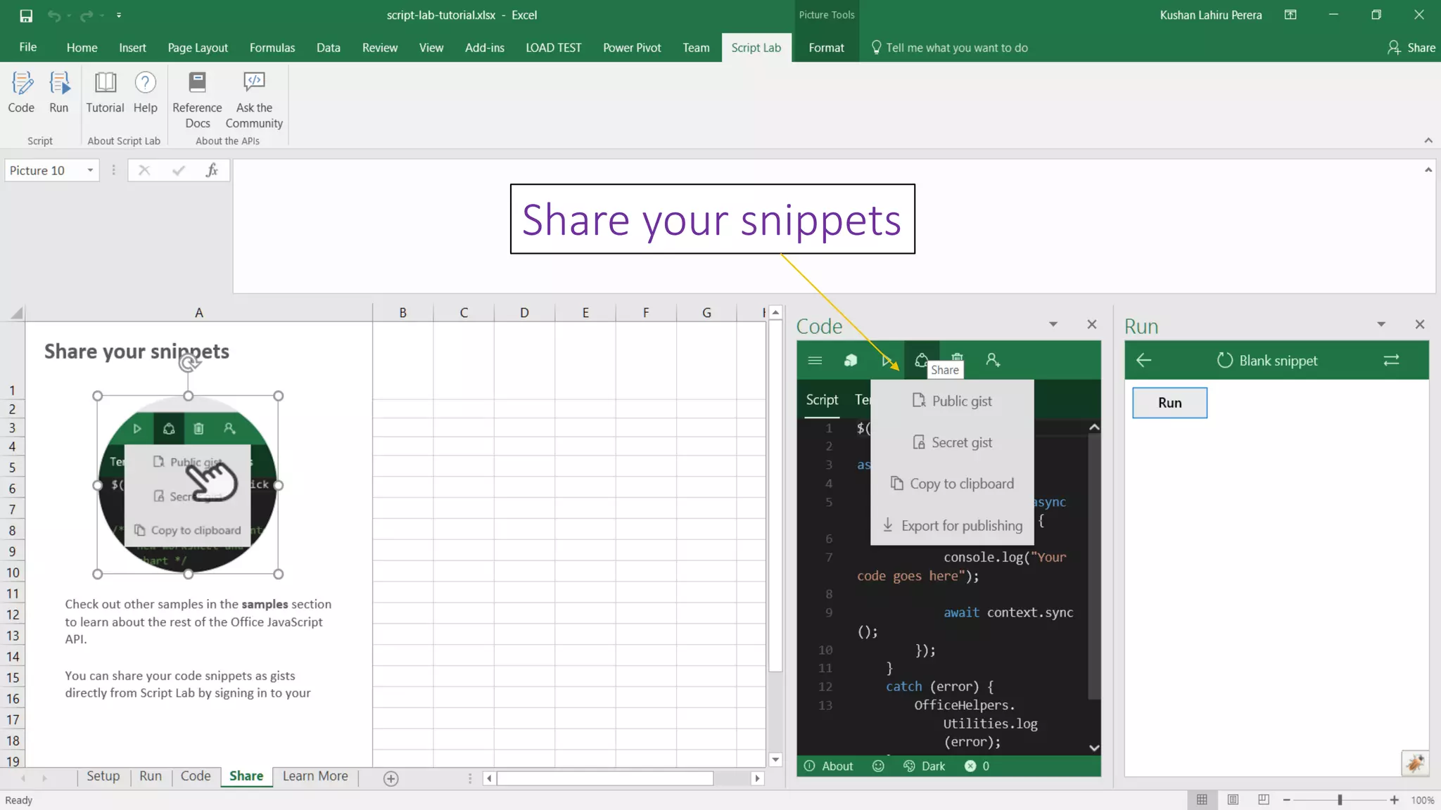1441x810 pixels.
Task: Open the undo history dropdown arrow
Action: pyautogui.click(x=69, y=15)
